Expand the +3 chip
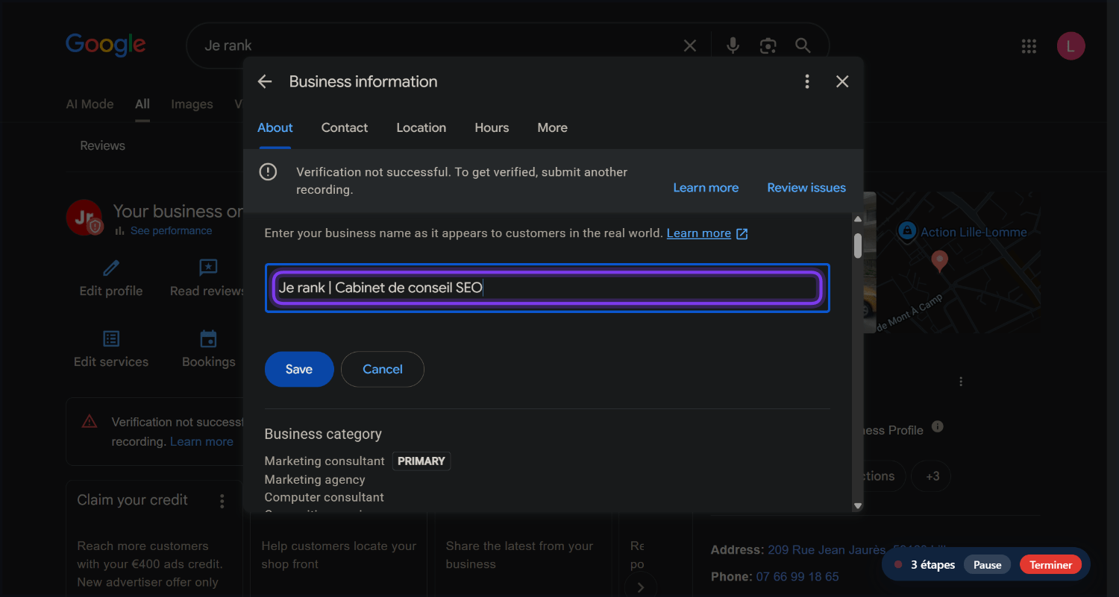This screenshot has width=1119, height=597. coord(932,476)
